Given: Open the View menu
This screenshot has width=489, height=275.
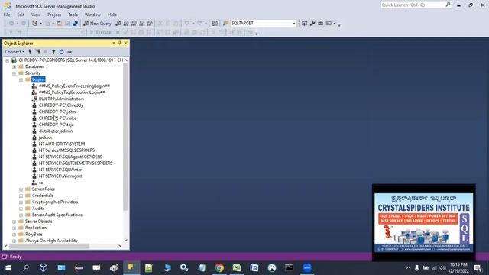Looking at the screenshot, I should 36,15.
